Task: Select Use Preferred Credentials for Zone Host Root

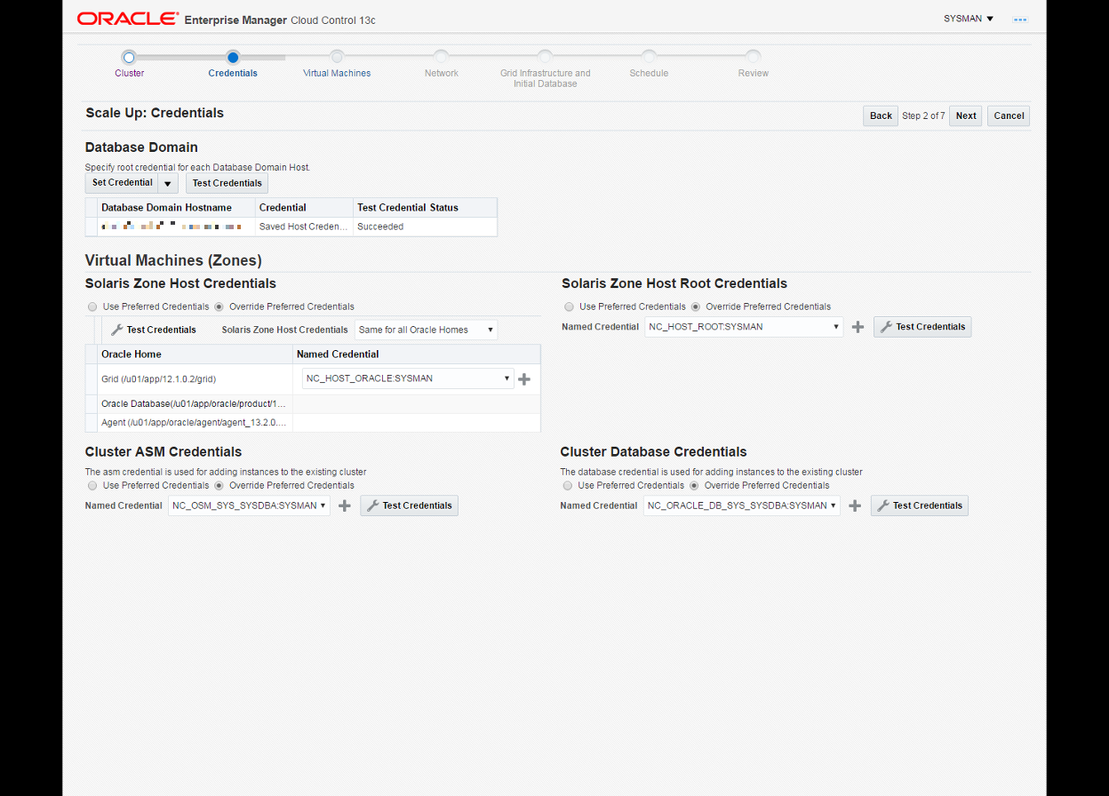Action: [x=569, y=306]
